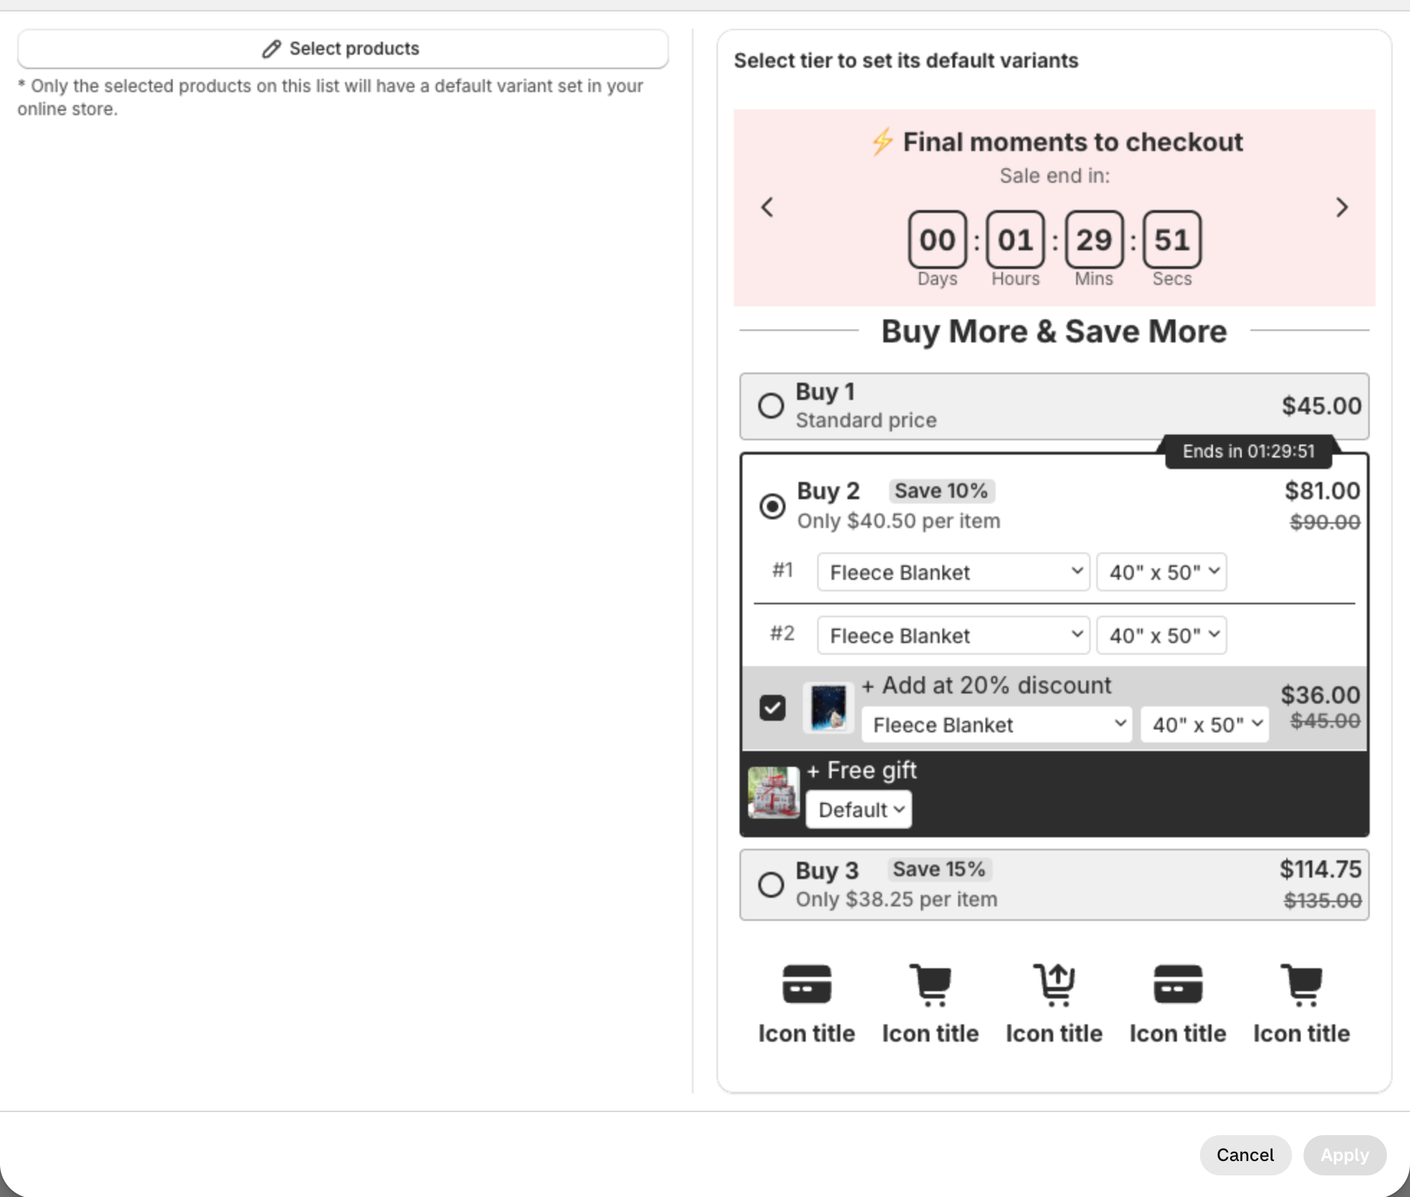Open #1 size 40" x 50" dropdown
This screenshot has width=1410, height=1197.
(x=1161, y=572)
